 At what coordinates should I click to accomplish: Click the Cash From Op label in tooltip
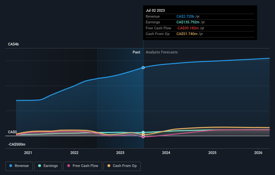pyautogui.click(x=158, y=34)
